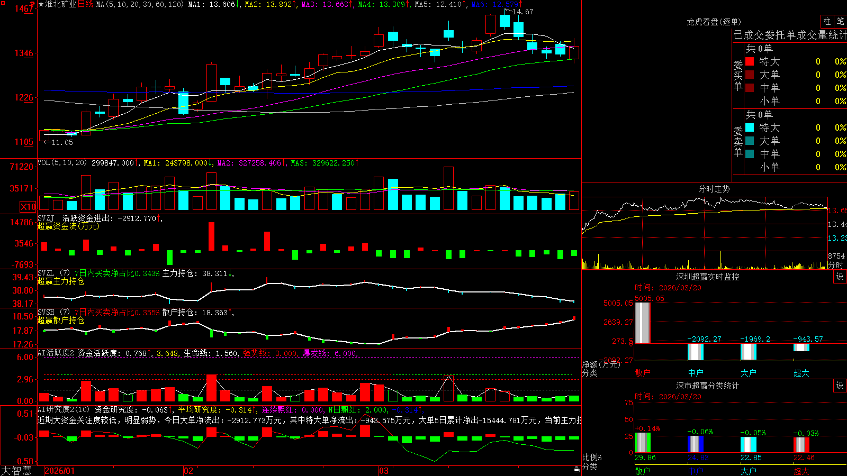This screenshot has height=476, width=847.
Task: Click the 强势线: 3.000 label
Action: [x=271, y=353]
